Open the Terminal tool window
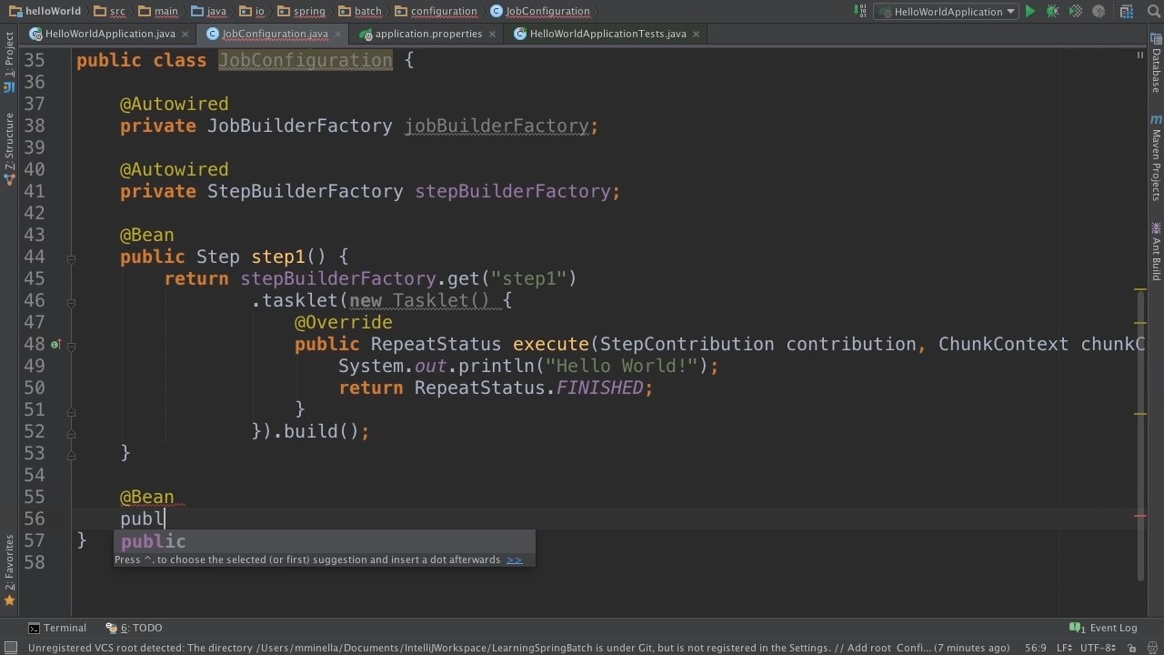Screen dimensions: 1164x655 click(57, 628)
